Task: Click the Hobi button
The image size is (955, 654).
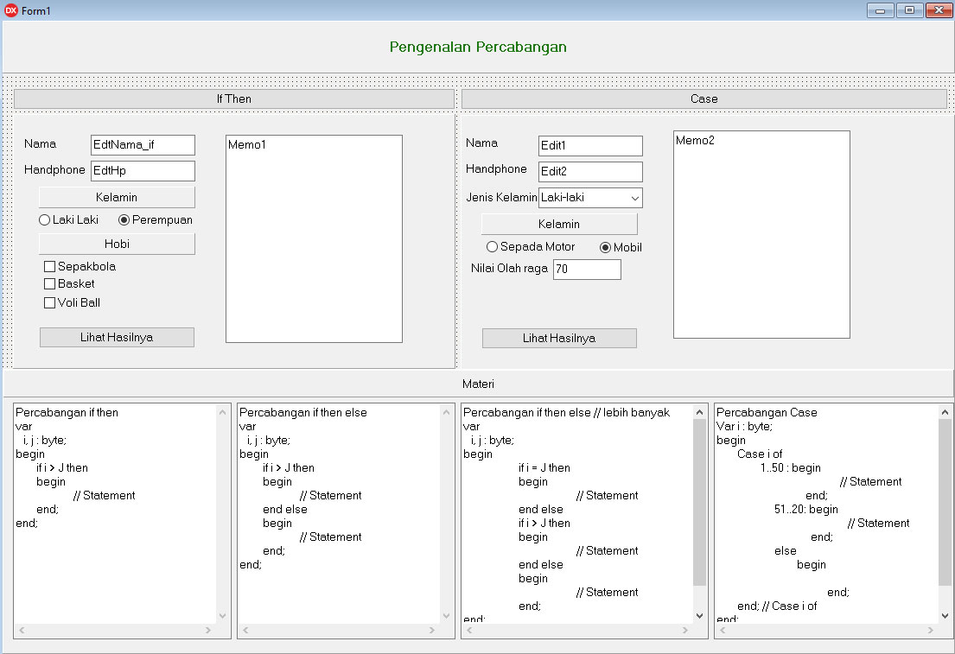Action: [x=117, y=244]
